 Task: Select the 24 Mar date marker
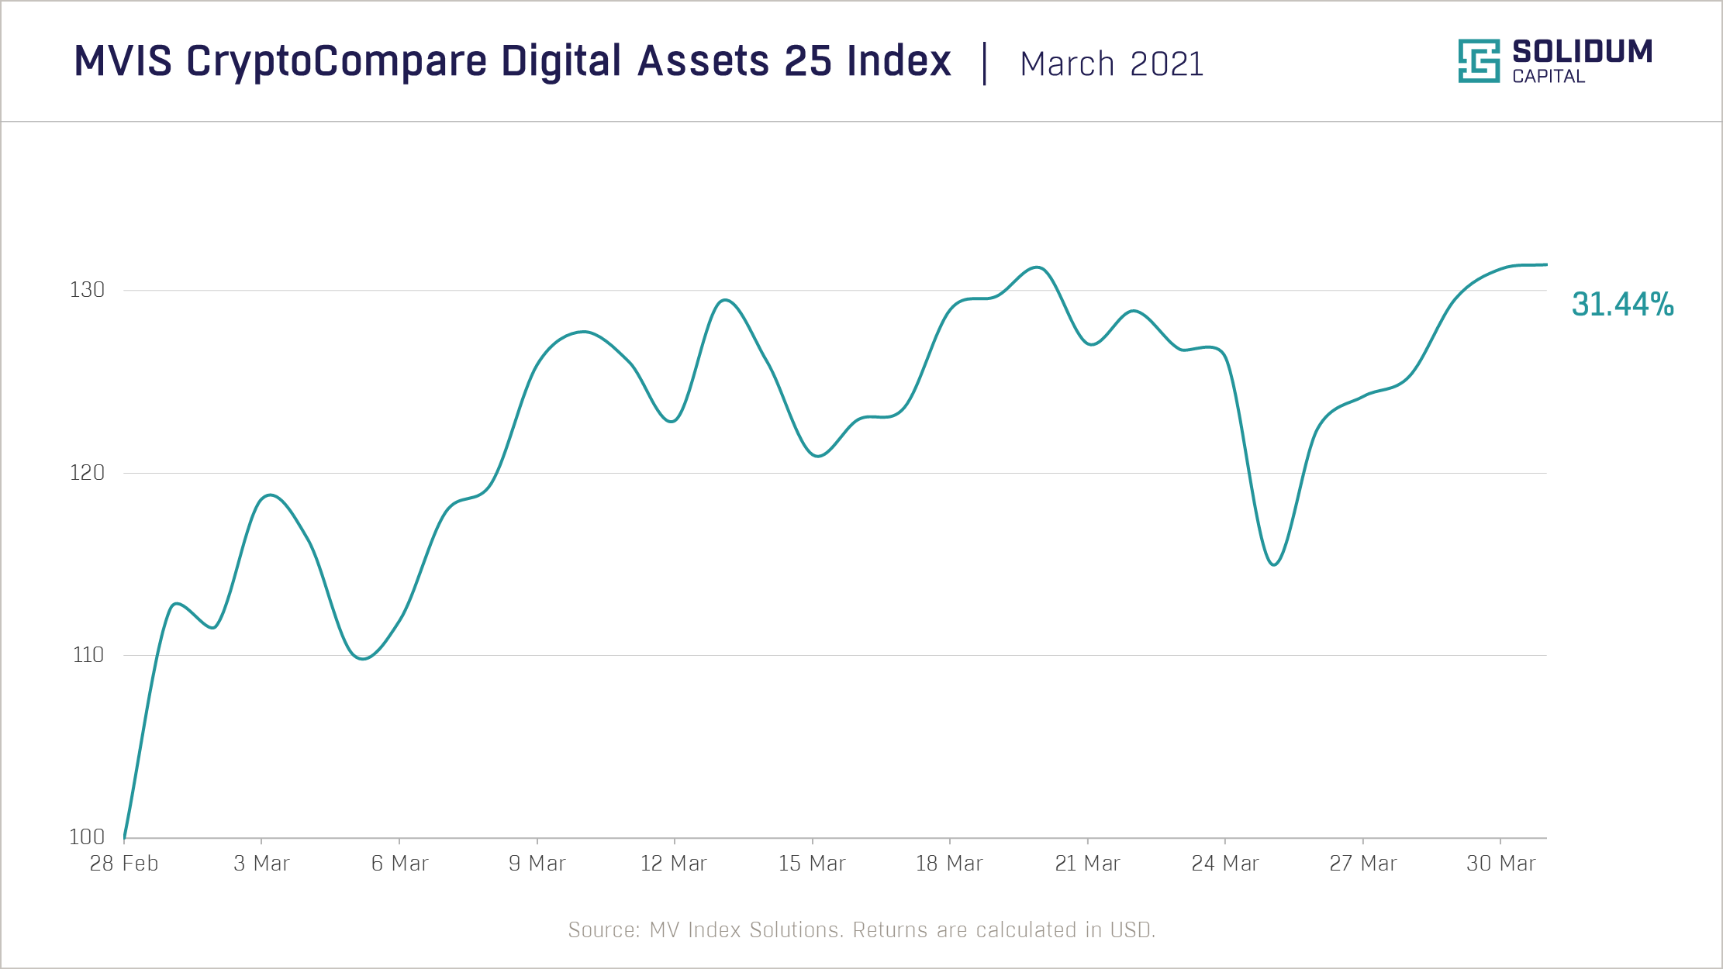click(1225, 864)
